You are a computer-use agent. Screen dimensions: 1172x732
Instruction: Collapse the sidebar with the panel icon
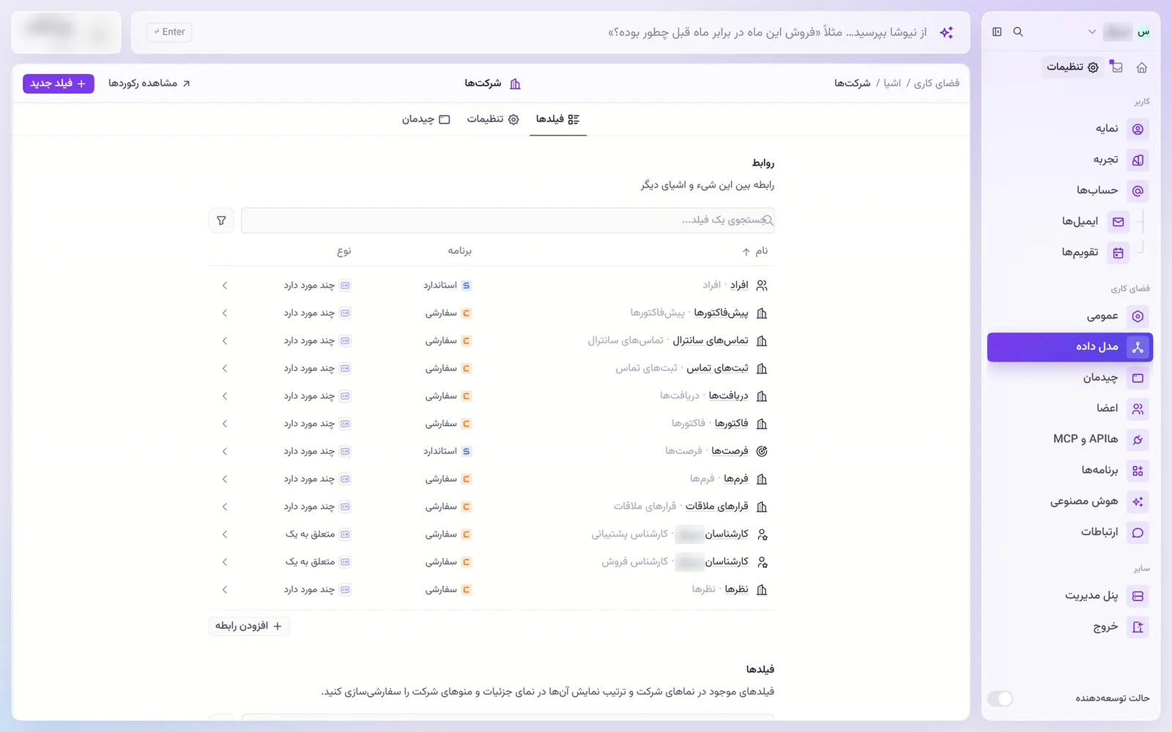pyautogui.click(x=997, y=32)
